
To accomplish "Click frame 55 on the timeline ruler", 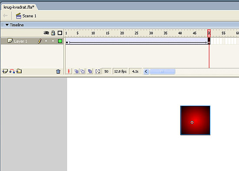I will 223,33.
